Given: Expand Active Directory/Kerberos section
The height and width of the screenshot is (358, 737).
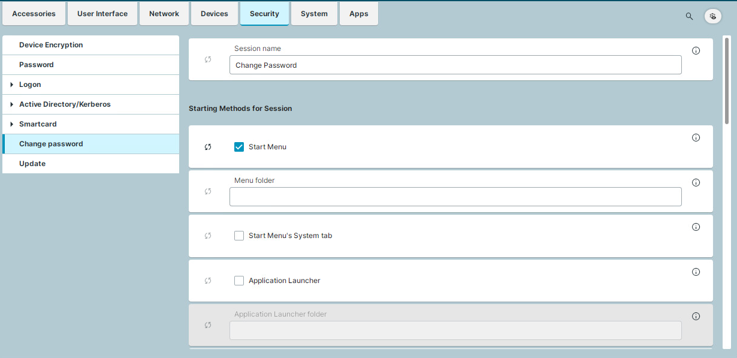Looking at the screenshot, I should coord(12,104).
